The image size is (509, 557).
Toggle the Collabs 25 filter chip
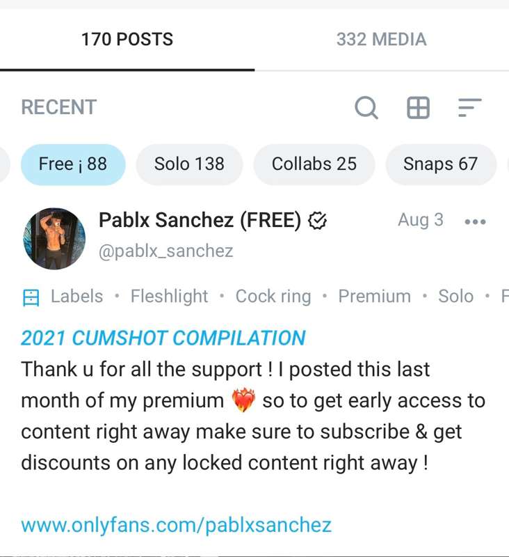coord(314,164)
